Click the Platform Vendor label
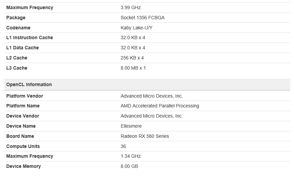Screen dimensions: 294x178 coord(25,96)
